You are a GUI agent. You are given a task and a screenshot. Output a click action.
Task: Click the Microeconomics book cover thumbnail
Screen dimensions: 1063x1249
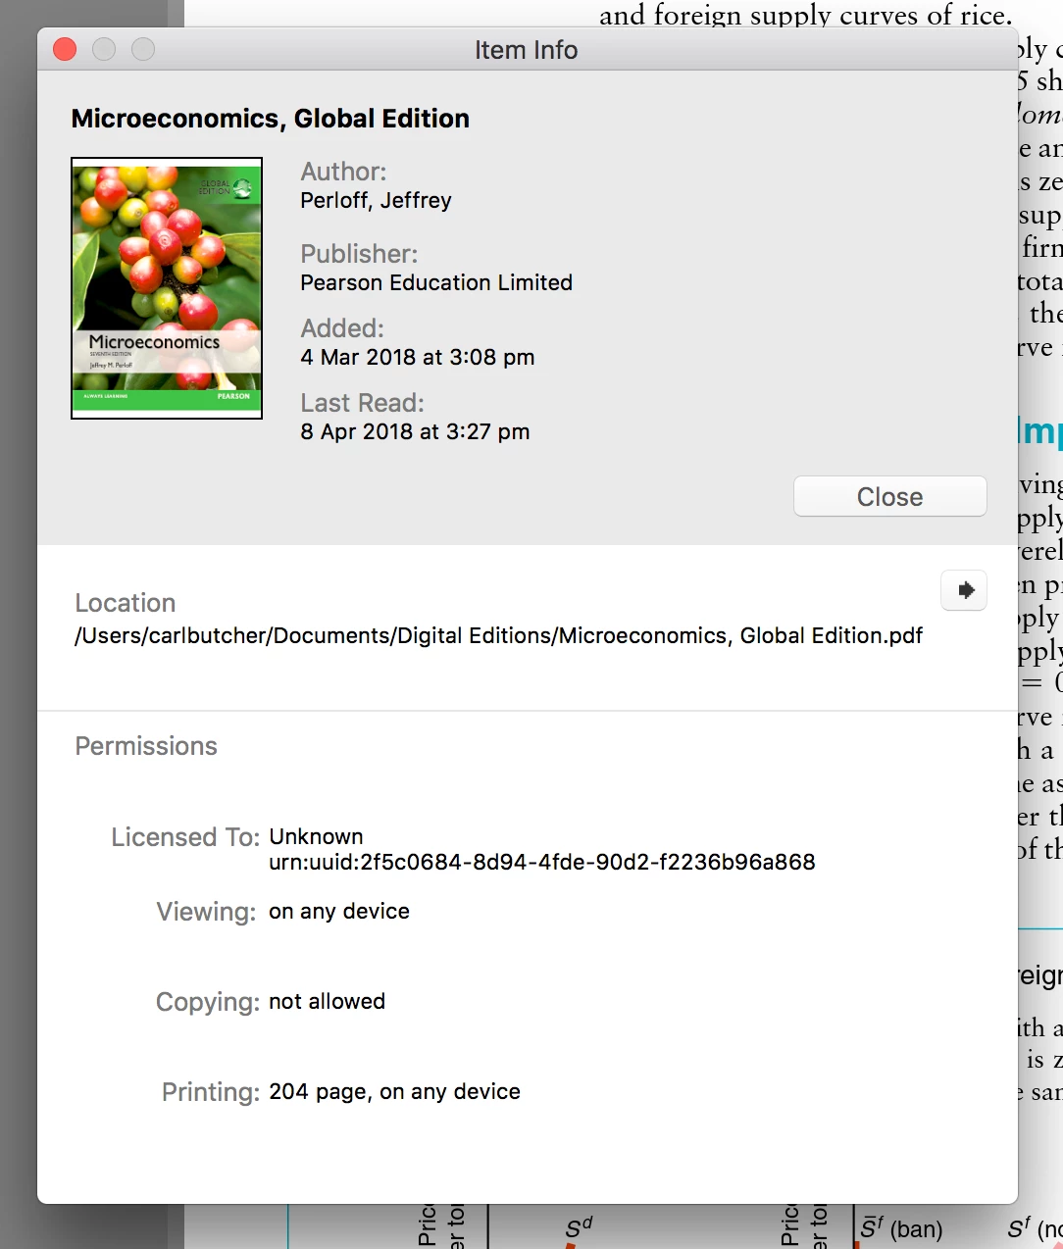(167, 288)
